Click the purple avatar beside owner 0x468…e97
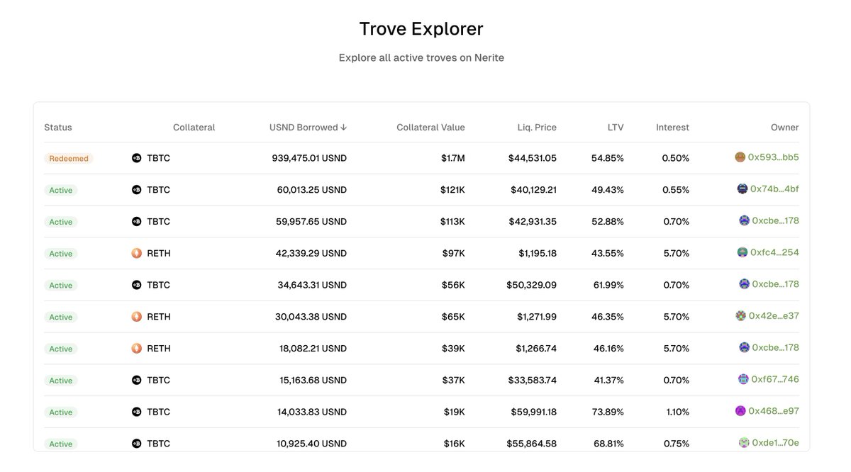The height and width of the screenshot is (472, 851). [x=741, y=411]
